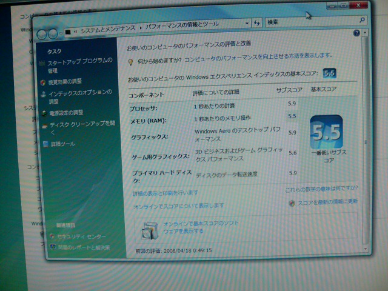The height and width of the screenshot is (291, 388).
Task: Open 視覚効果の調整 task link
Action: pos(65,81)
